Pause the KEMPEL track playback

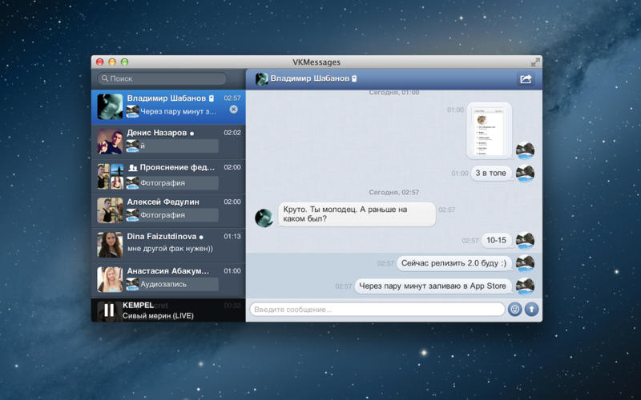click(x=109, y=310)
